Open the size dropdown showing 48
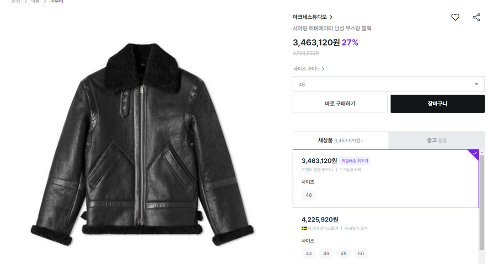Image resolution: width=494 pixels, height=264 pixels. (388, 84)
